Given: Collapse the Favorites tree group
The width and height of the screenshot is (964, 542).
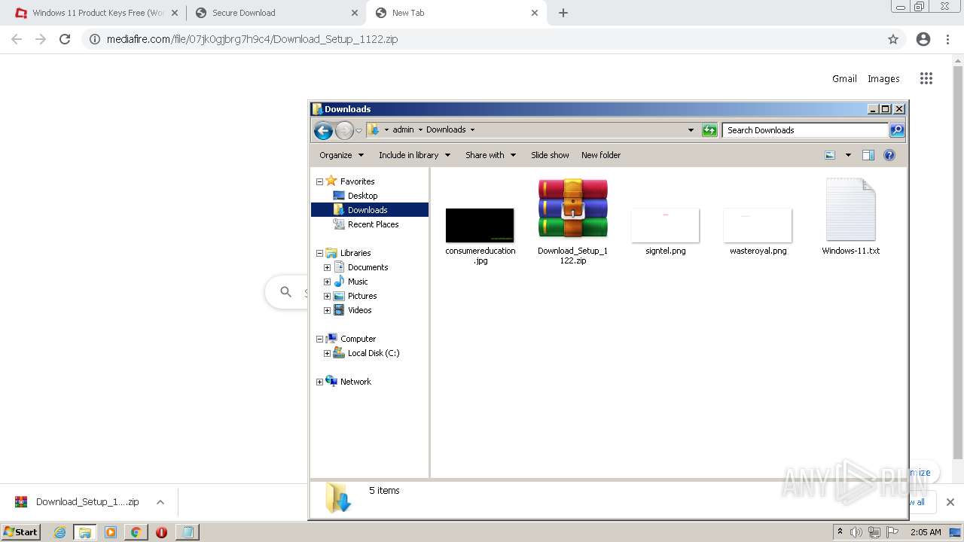Looking at the screenshot, I should (319, 181).
